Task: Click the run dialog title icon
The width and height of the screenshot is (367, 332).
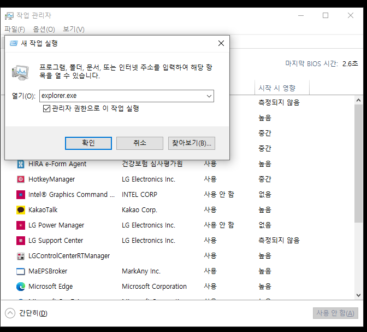Action: coord(14,43)
